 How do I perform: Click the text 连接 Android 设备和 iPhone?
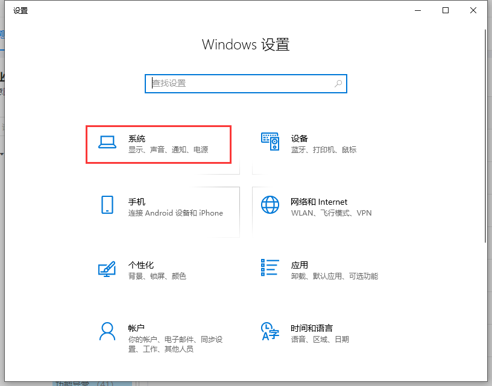175,213
